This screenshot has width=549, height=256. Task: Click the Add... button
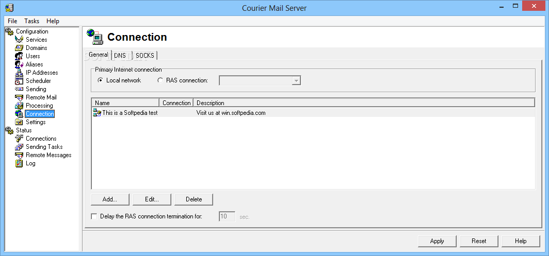coord(110,199)
